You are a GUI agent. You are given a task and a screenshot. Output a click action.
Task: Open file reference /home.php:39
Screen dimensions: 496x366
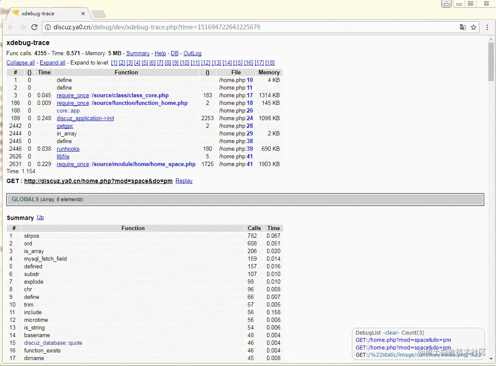click(x=236, y=149)
